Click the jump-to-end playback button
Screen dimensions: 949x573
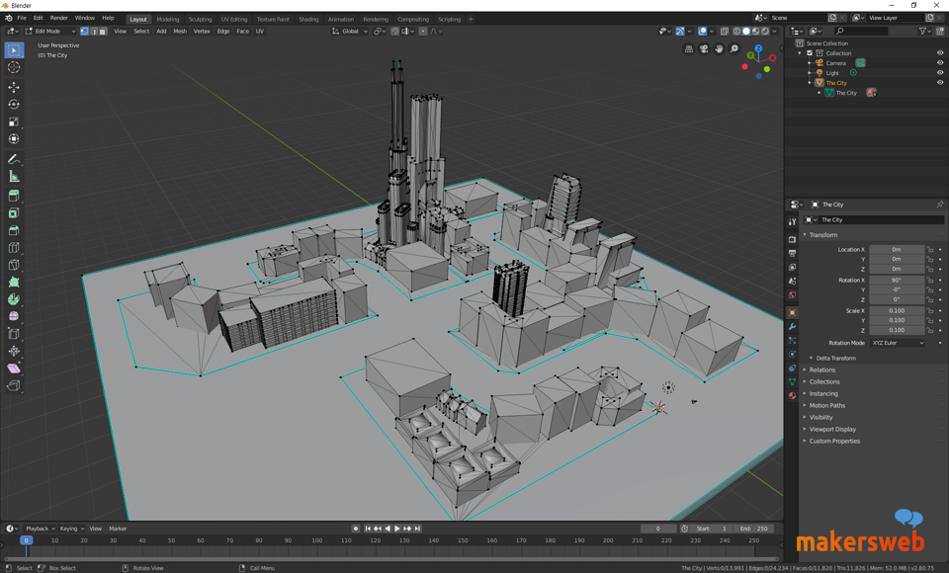[x=417, y=528]
